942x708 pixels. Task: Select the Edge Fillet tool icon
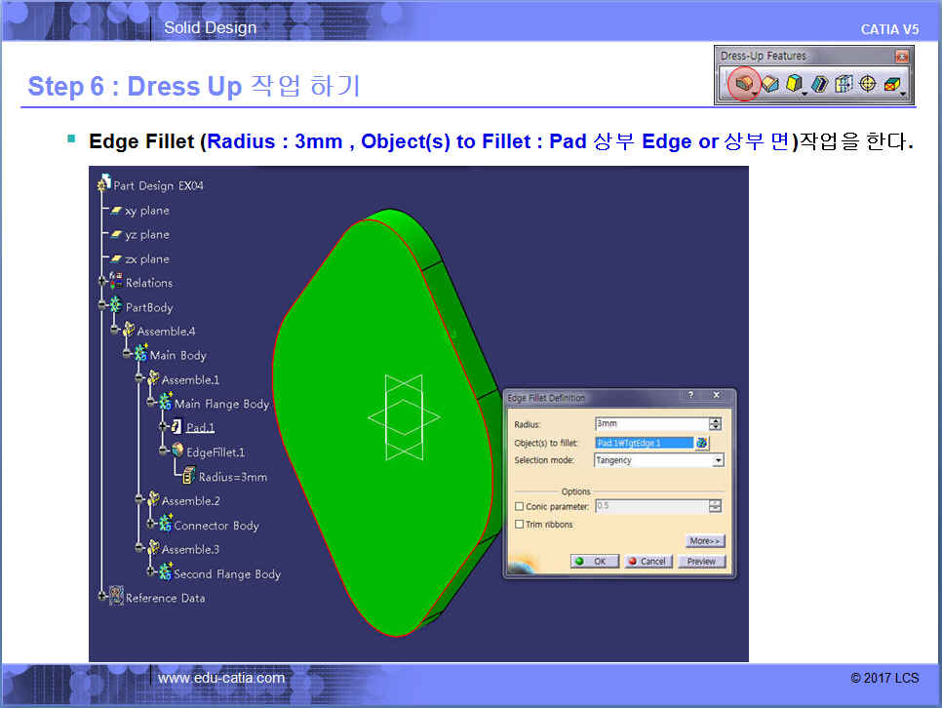coord(744,85)
